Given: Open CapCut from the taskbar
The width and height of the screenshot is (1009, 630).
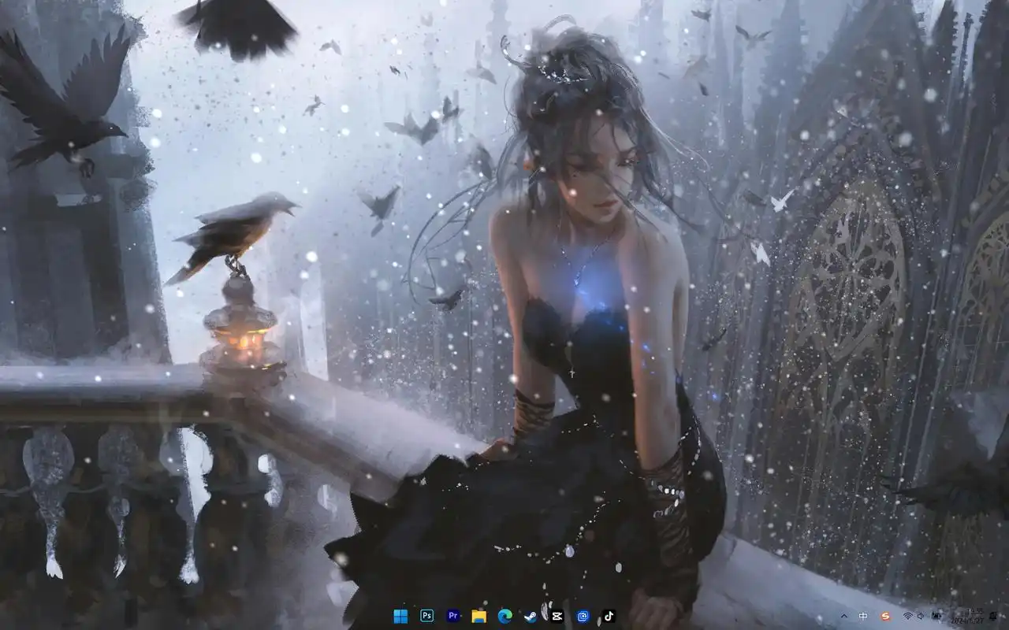Looking at the screenshot, I should pyautogui.click(x=557, y=617).
